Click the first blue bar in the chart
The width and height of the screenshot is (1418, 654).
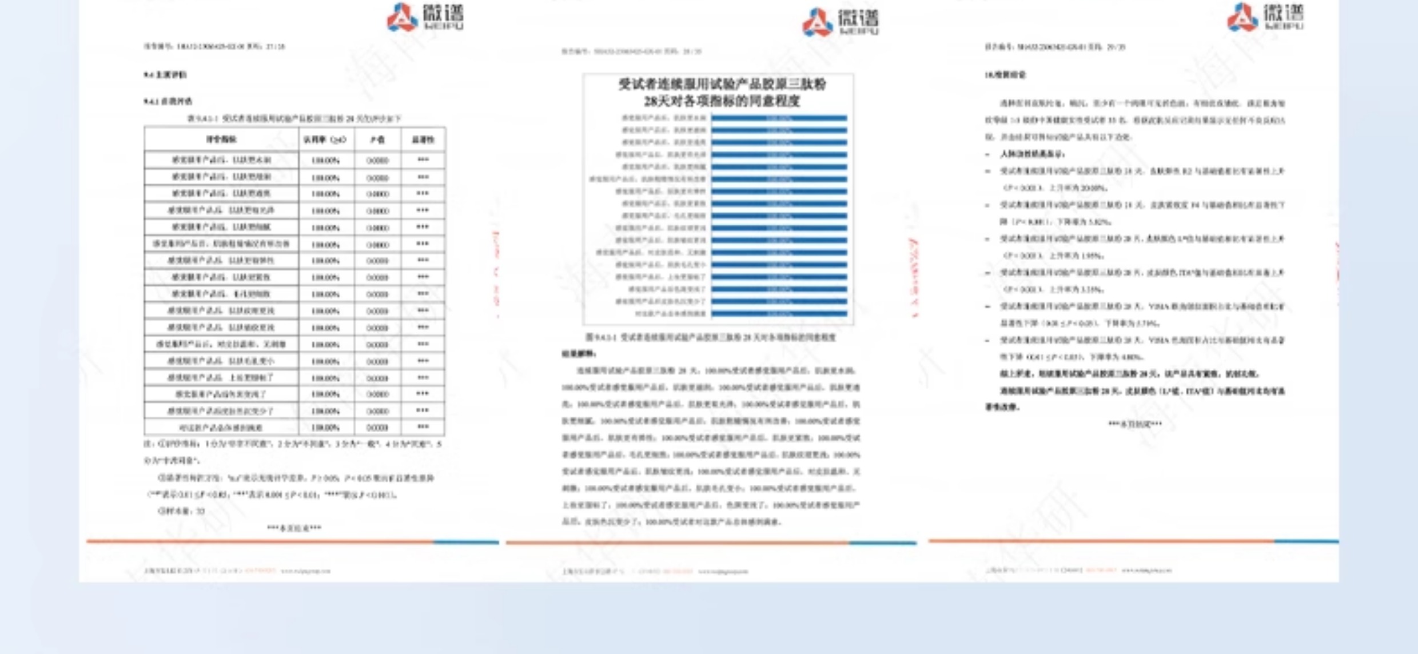pos(779,118)
